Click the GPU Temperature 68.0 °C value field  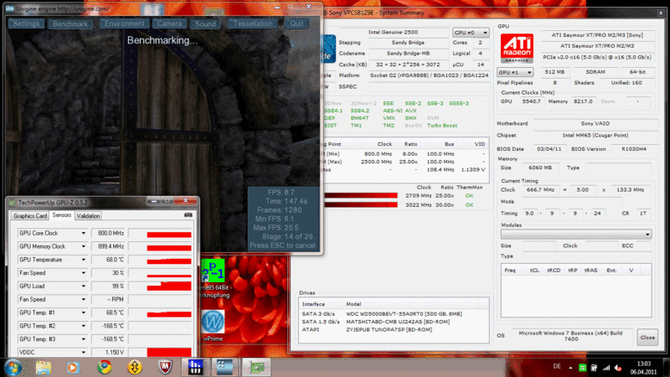109,260
